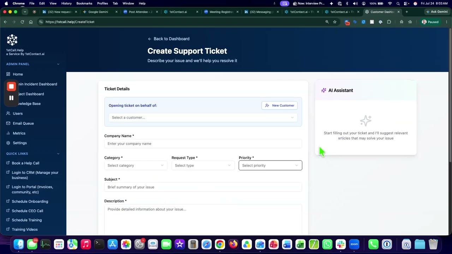Open Schedule Onboarding link

(30, 201)
